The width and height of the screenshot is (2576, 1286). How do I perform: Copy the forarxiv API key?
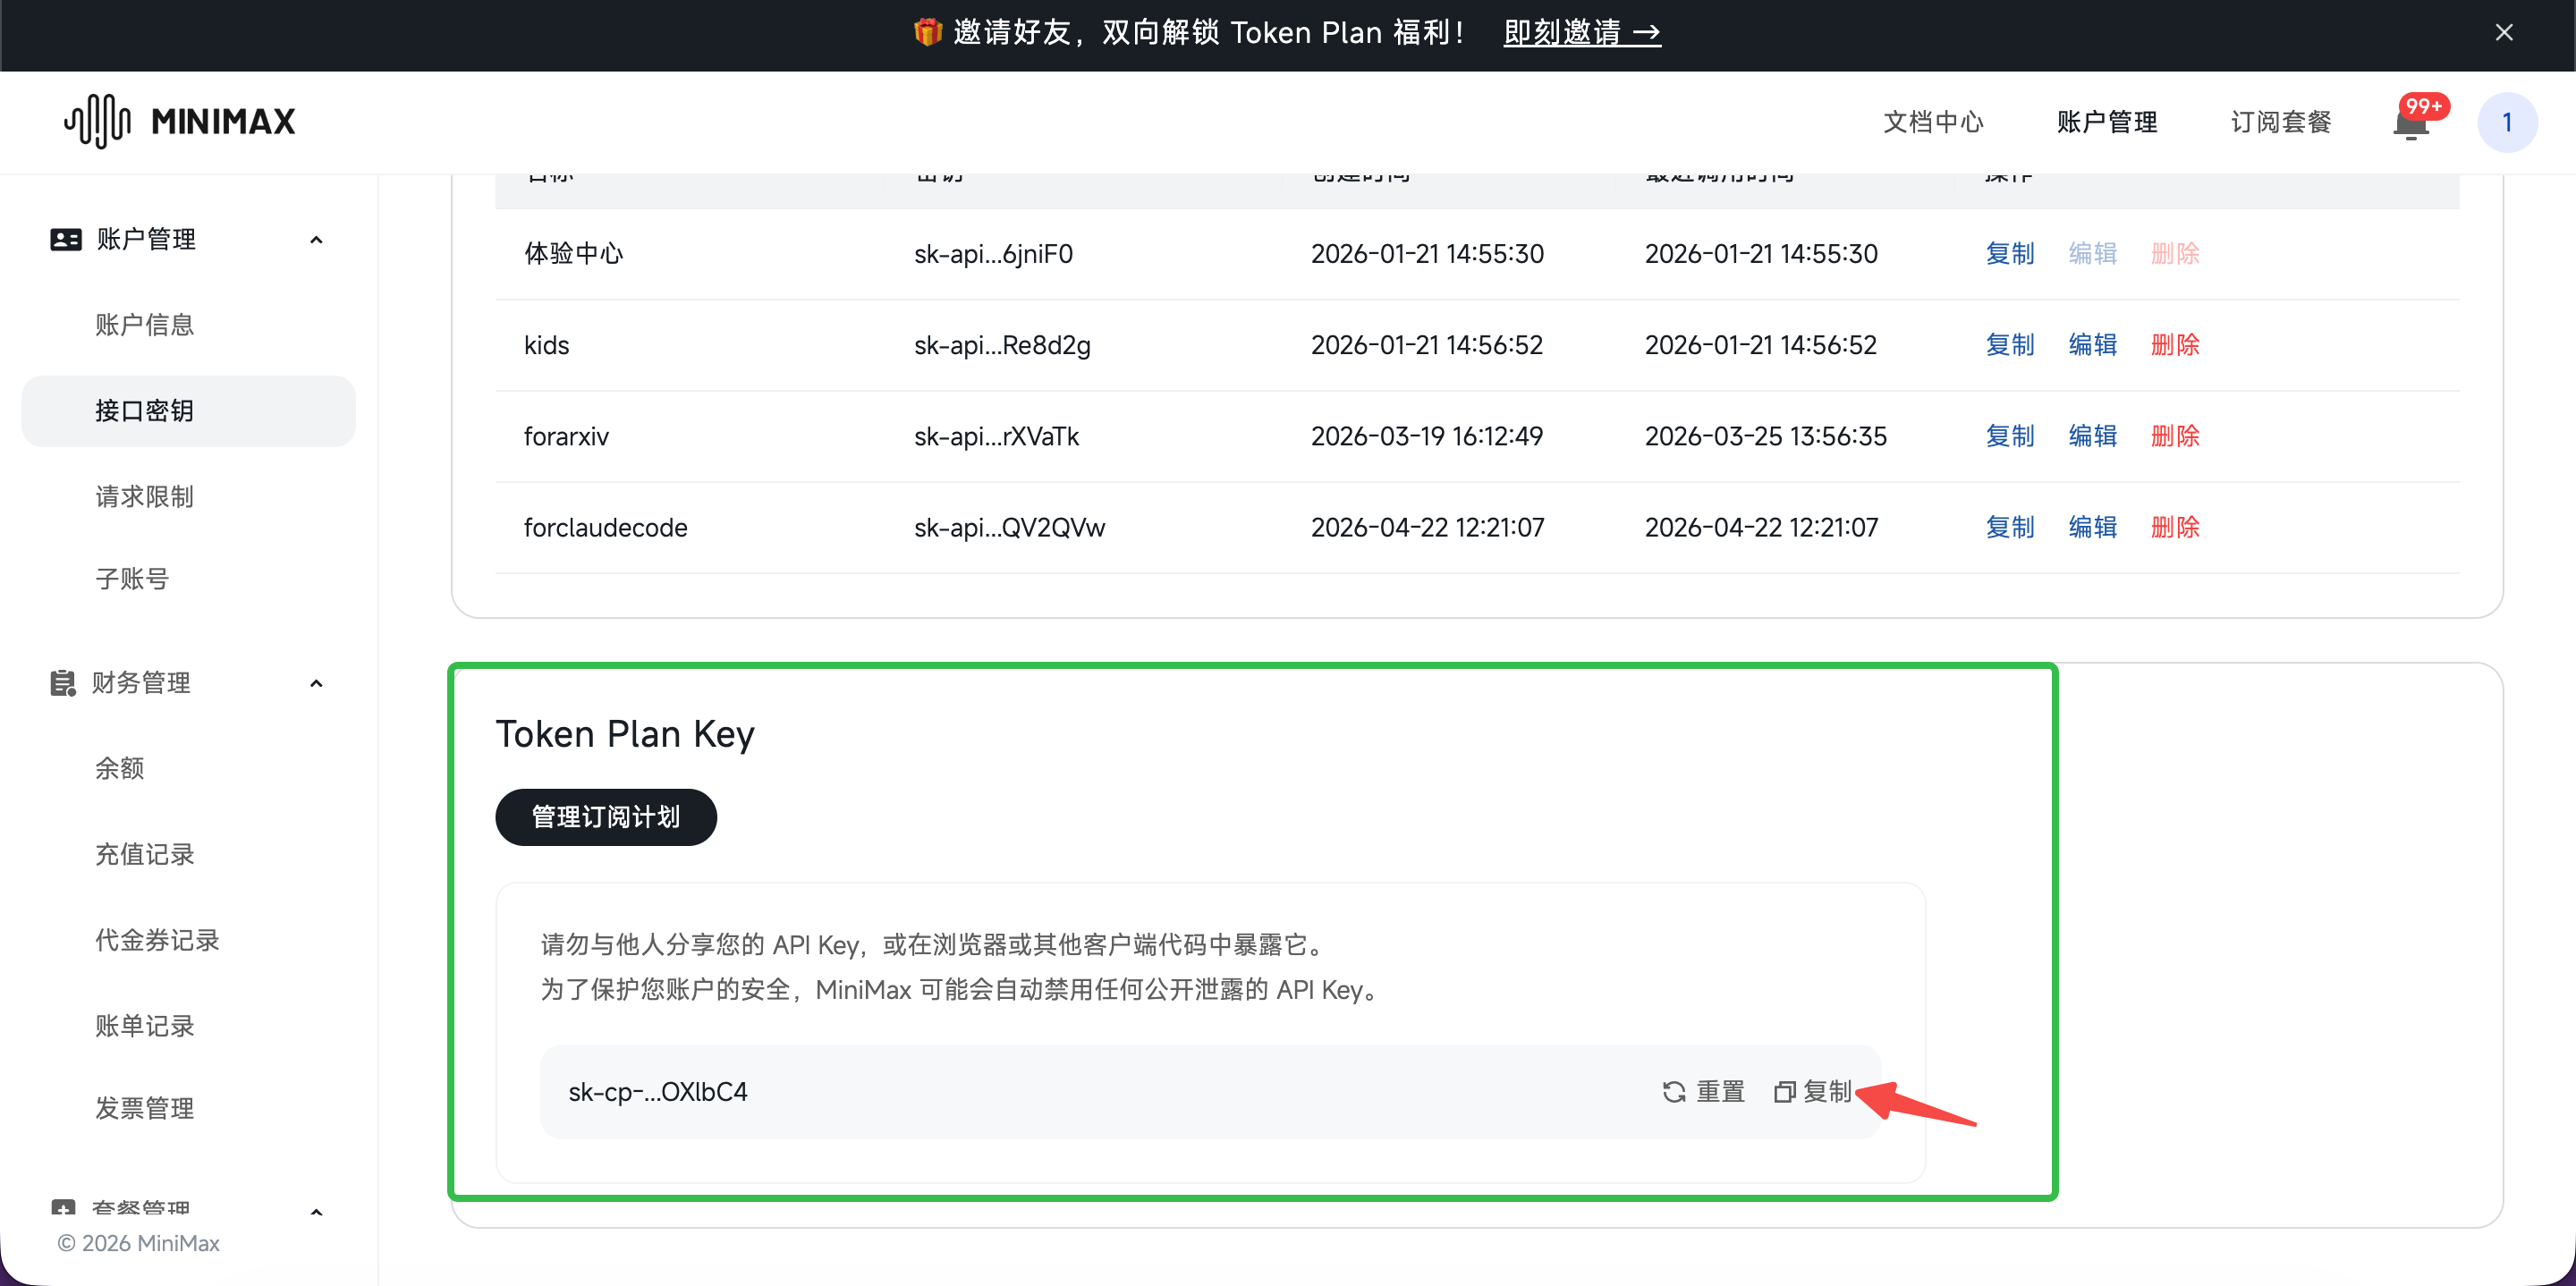[x=2010, y=436]
